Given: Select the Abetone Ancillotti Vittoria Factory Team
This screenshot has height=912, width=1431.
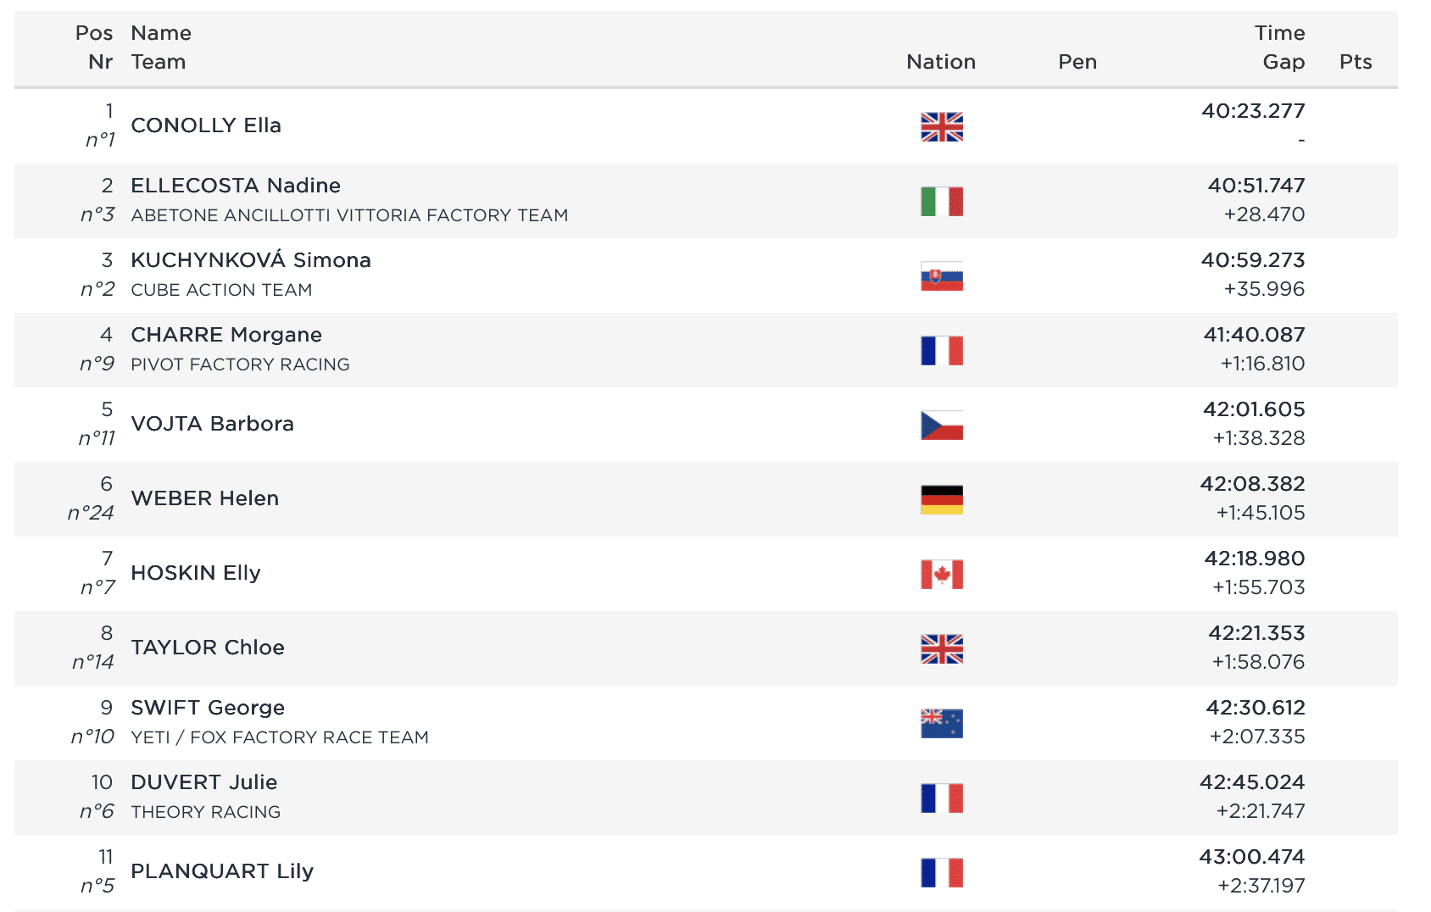Looking at the screenshot, I should (349, 215).
